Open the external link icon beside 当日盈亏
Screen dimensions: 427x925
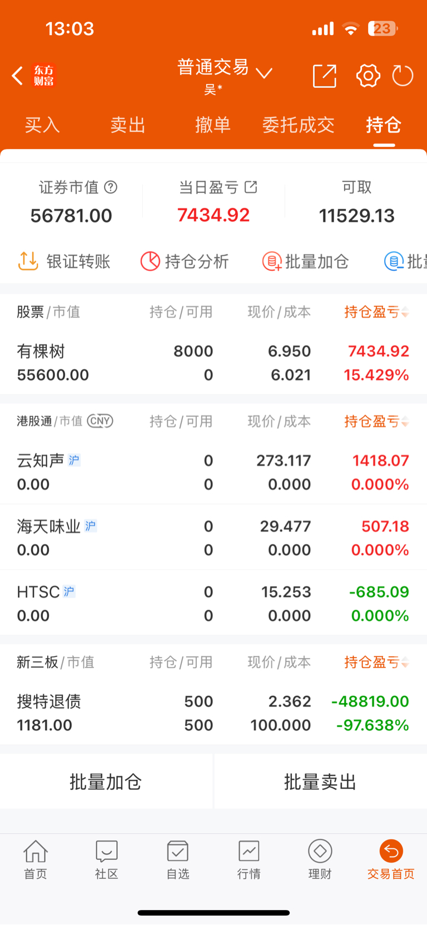(x=251, y=187)
